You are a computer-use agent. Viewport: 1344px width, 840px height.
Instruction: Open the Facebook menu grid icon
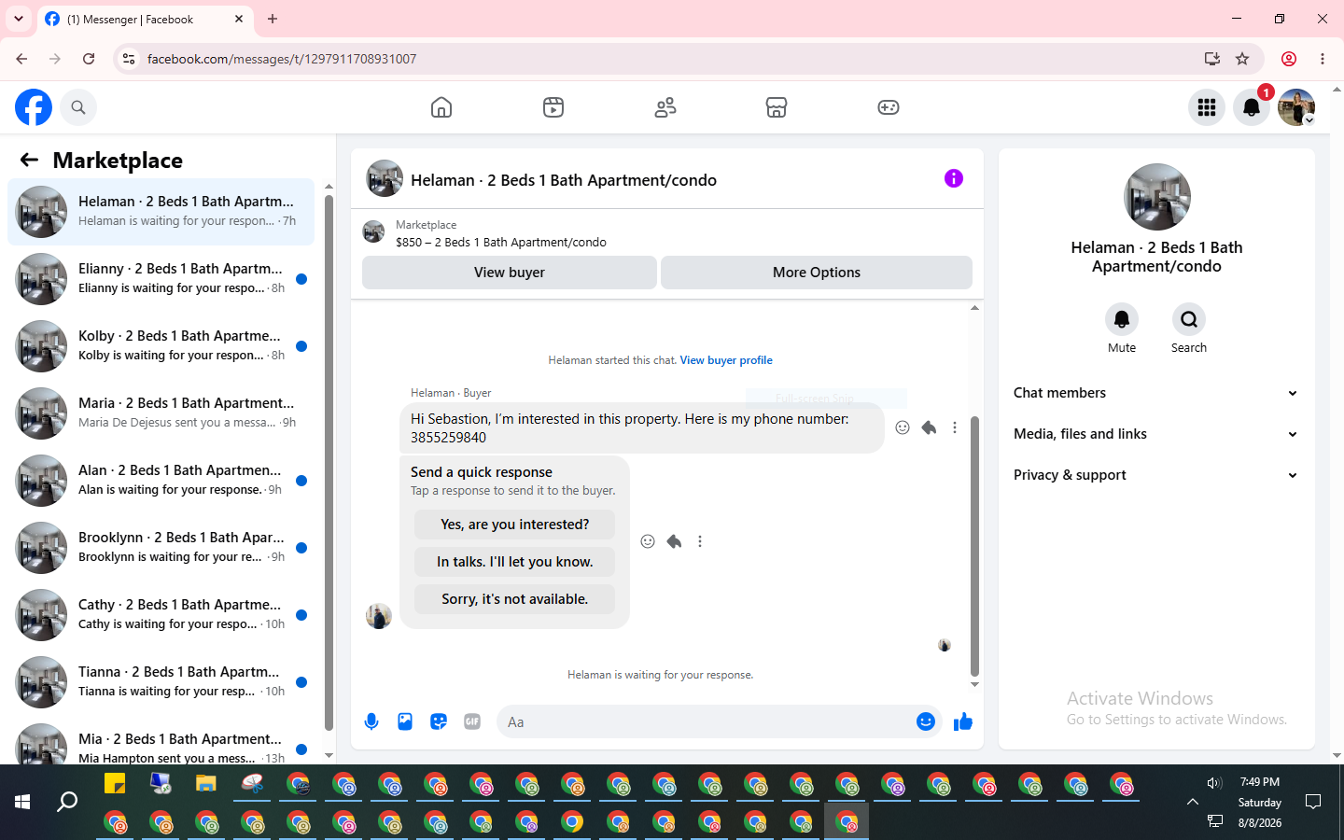[1207, 107]
